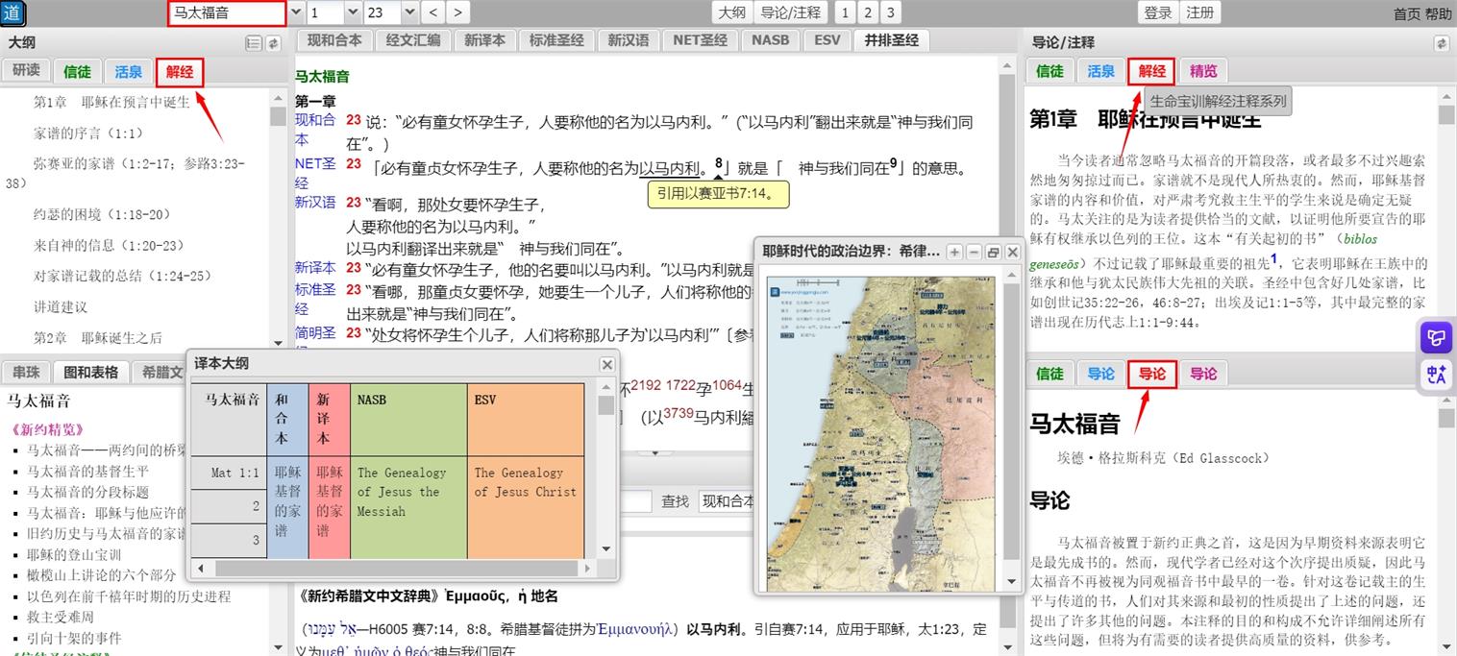Click the 道 app logo icon

(x=12, y=12)
